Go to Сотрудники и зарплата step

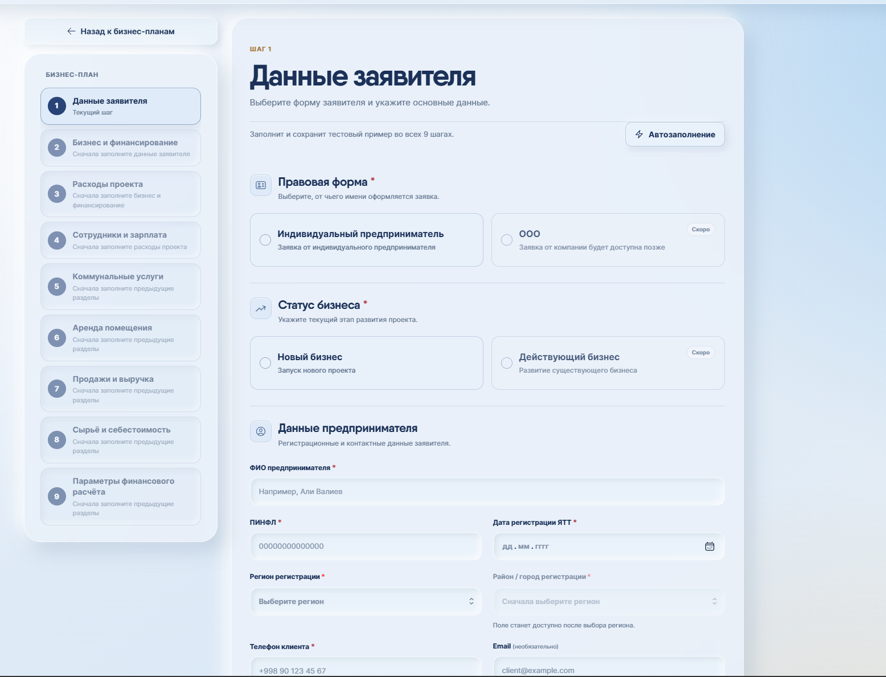pos(121,240)
